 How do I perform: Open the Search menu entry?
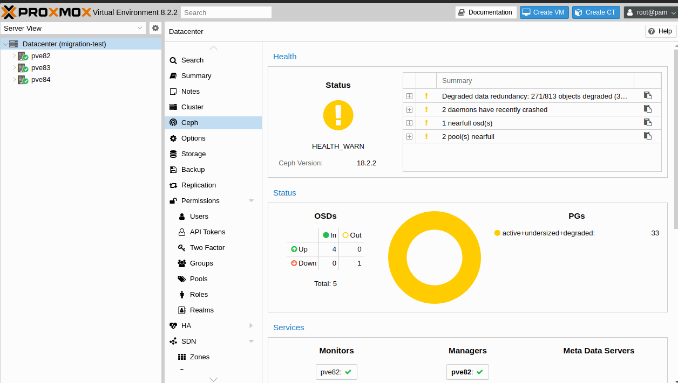pos(213,60)
